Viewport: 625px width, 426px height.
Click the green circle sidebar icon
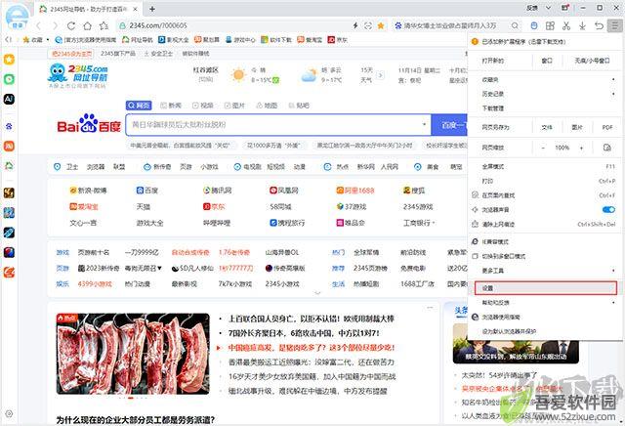click(x=9, y=79)
